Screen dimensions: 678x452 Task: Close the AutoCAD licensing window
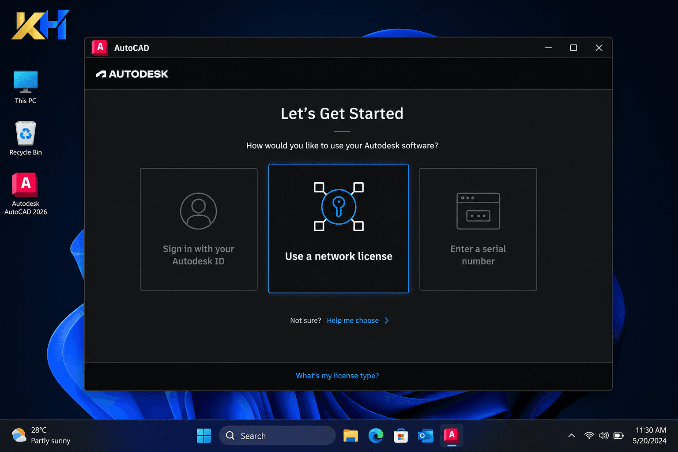tap(599, 48)
